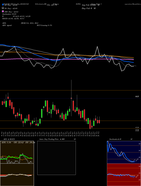Click the magenta 200 Day legend swatch
Screen dimensions: 141x186
(x=3, y=11)
